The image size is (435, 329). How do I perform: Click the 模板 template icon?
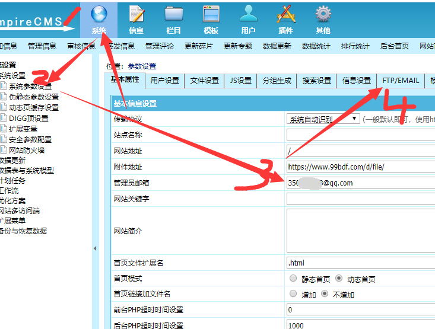(211, 15)
